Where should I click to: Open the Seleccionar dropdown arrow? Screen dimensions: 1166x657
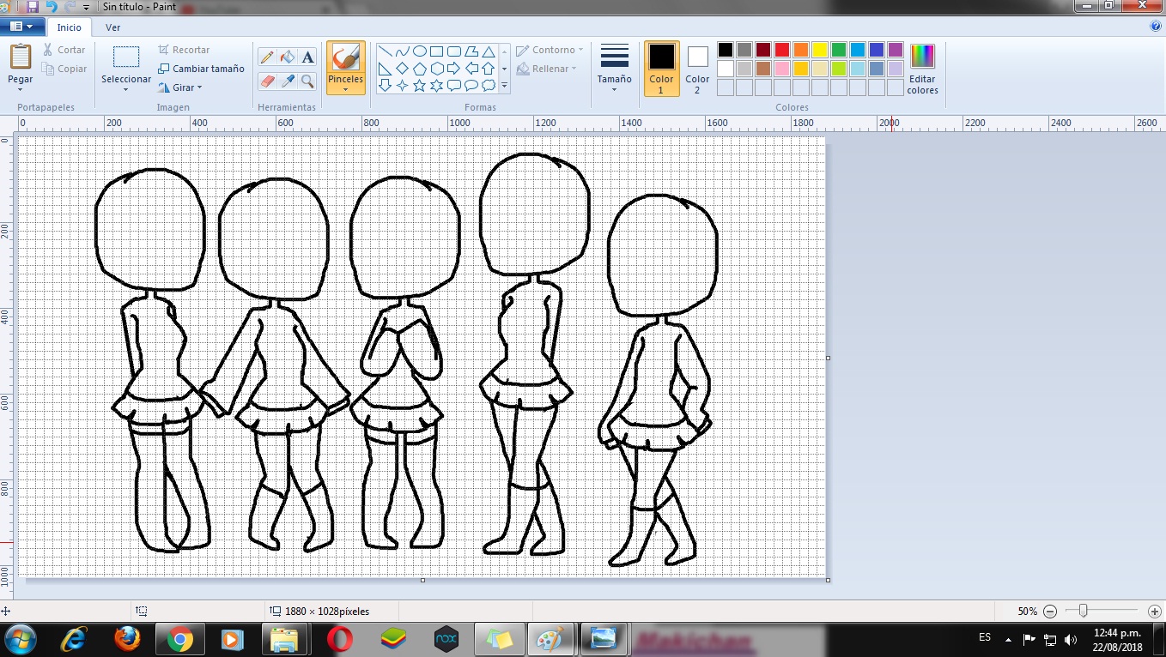(126, 90)
